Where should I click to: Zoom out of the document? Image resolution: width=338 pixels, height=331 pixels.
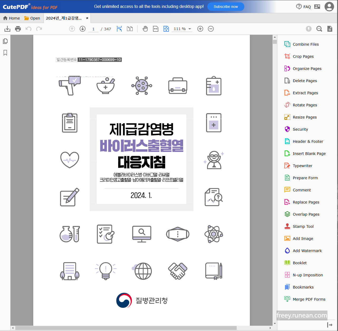(211, 29)
